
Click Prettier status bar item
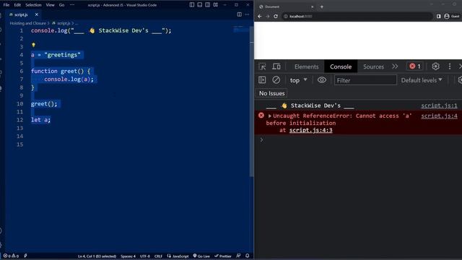pyautogui.click(x=223, y=256)
